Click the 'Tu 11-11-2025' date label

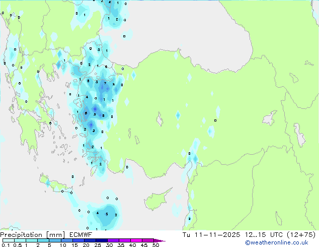point(211,235)
